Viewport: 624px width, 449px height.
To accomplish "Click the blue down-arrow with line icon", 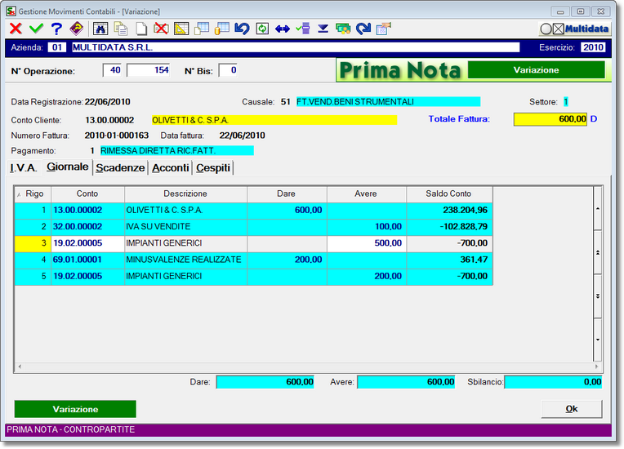I will (x=323, y=29).
